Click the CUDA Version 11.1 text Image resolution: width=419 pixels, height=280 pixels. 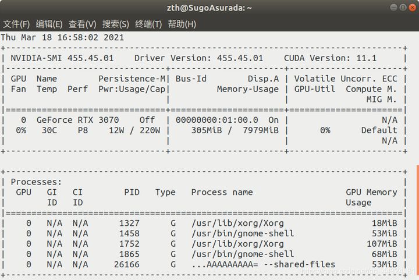[330, 58]
